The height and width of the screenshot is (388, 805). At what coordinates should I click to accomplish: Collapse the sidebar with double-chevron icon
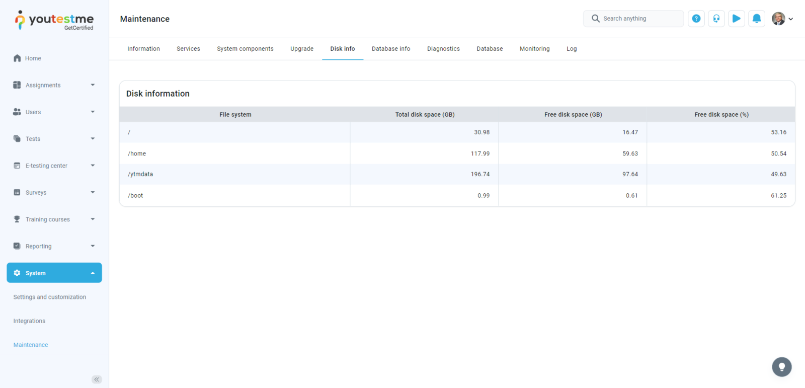[97, 379]
